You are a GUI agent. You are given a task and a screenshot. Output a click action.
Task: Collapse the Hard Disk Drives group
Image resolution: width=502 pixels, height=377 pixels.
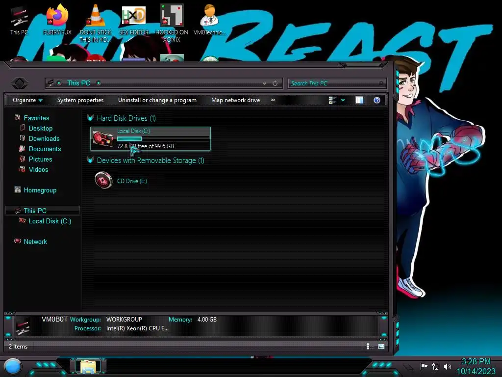[x=90, y=118]
